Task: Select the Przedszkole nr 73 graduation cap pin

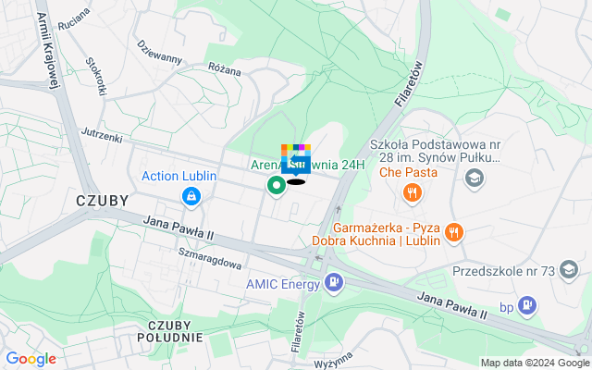Action: tap(569, 270)
